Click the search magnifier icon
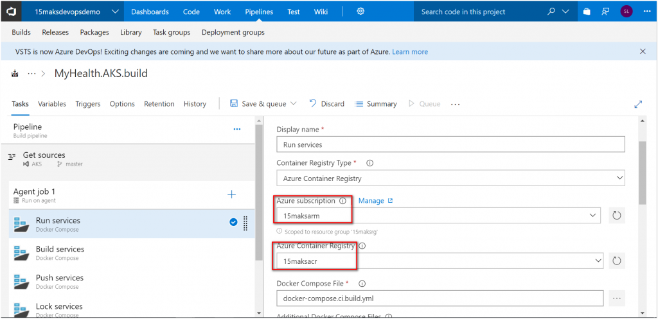Image resolution: width=658 pixels, height=319 pixels. 551,12
